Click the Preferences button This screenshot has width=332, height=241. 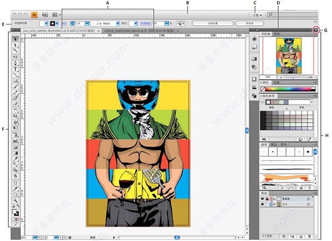click(x=250, y=23)
